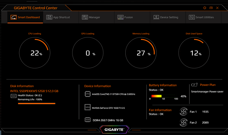
Task: Click the NVIDIA GeForce GTX 1660 Ti text
Action: coord(108,108)
